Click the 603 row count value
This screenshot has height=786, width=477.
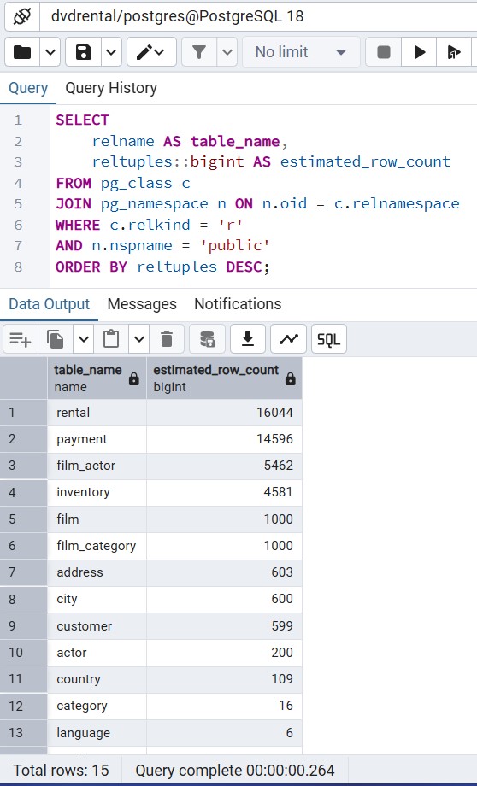coord(224,572)
